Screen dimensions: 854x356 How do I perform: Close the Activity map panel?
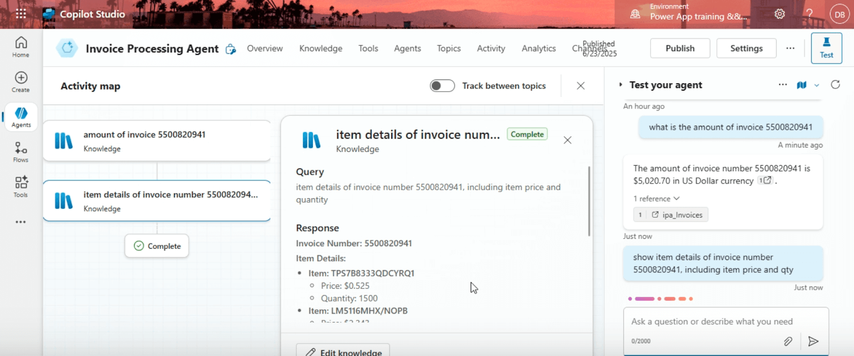click(581, 86)
